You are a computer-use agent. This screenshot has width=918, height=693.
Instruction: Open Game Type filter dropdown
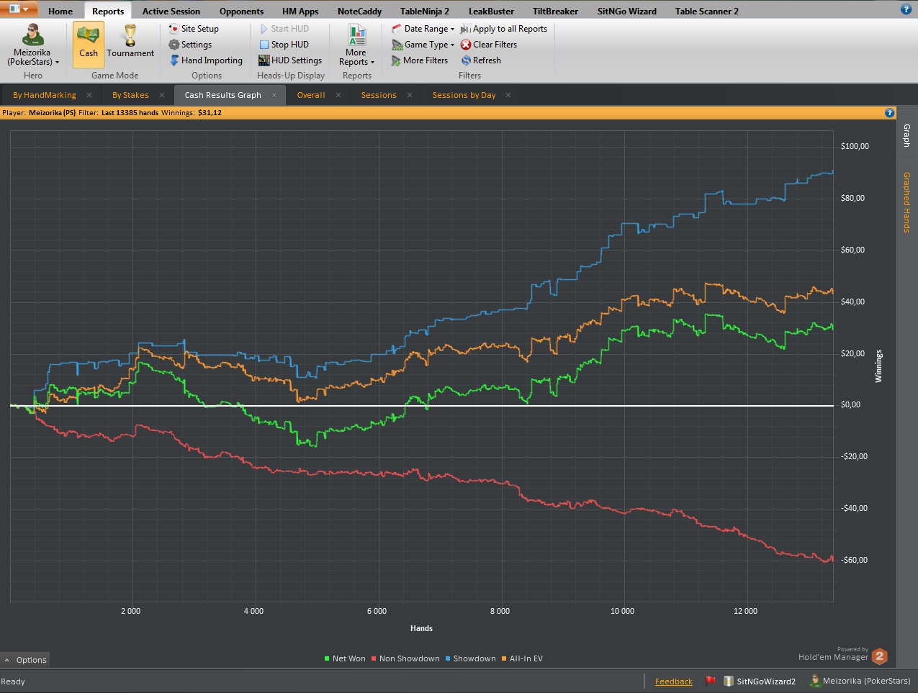point(423,45)
